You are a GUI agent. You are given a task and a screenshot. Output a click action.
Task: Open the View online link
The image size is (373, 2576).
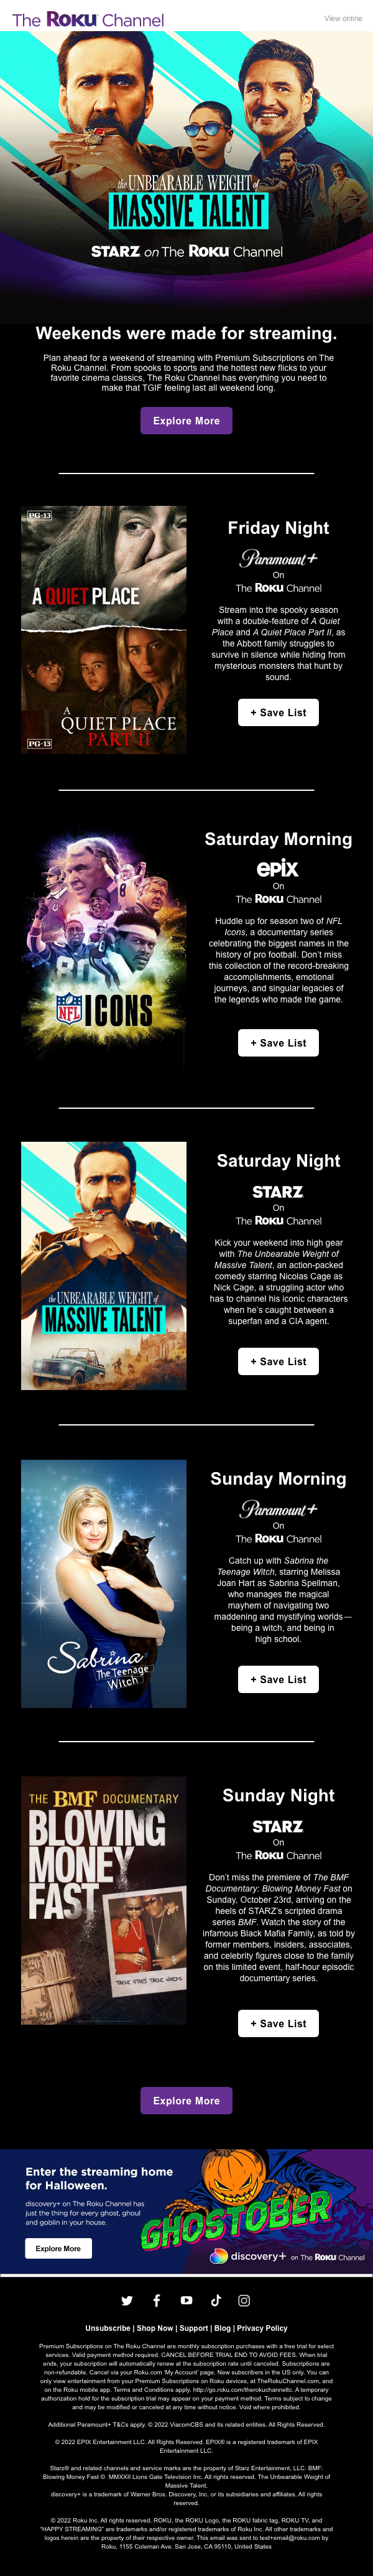[x=343, y=18]
